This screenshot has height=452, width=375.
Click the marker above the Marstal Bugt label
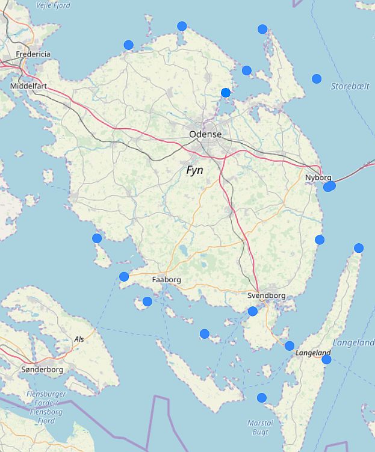(262, 398)
